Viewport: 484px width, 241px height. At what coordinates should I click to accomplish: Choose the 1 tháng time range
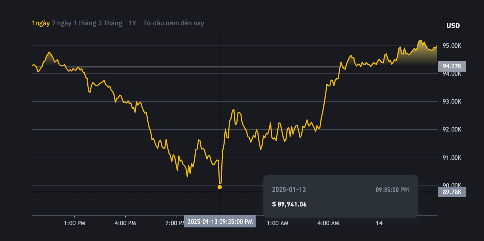tap(85, 23)
